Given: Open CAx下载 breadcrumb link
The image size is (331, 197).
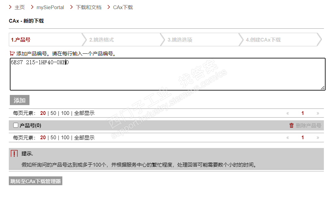Looking at the screenshot, I should click(x=123, y=7).
